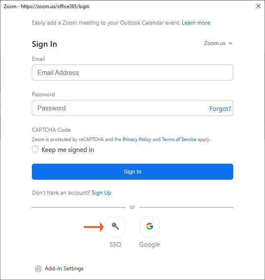
Task: Select the Google text label
Action: [x=149, y=245]
